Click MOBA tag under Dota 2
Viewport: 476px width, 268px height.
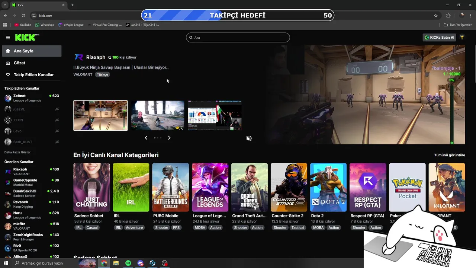pos(318,228)
